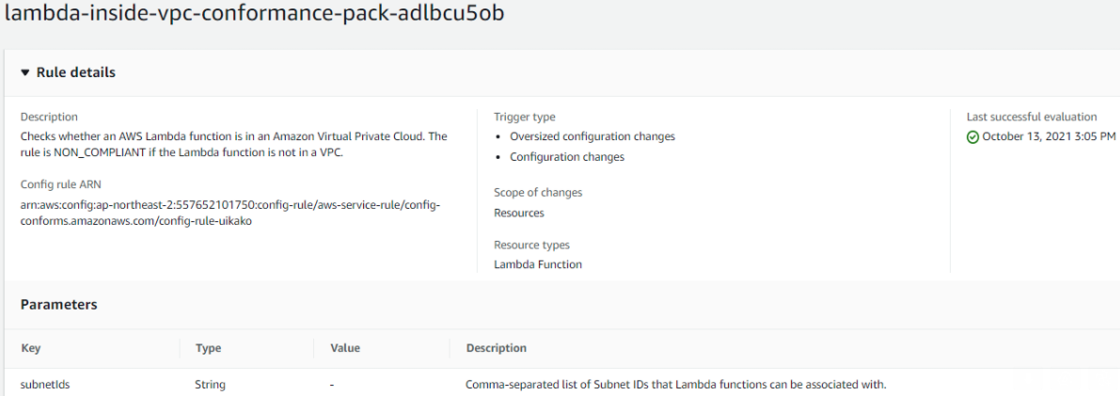Viewport: 1120px width, 396px height.
Task: Click the Description column header in Parameters
Action: pos(497,348)
